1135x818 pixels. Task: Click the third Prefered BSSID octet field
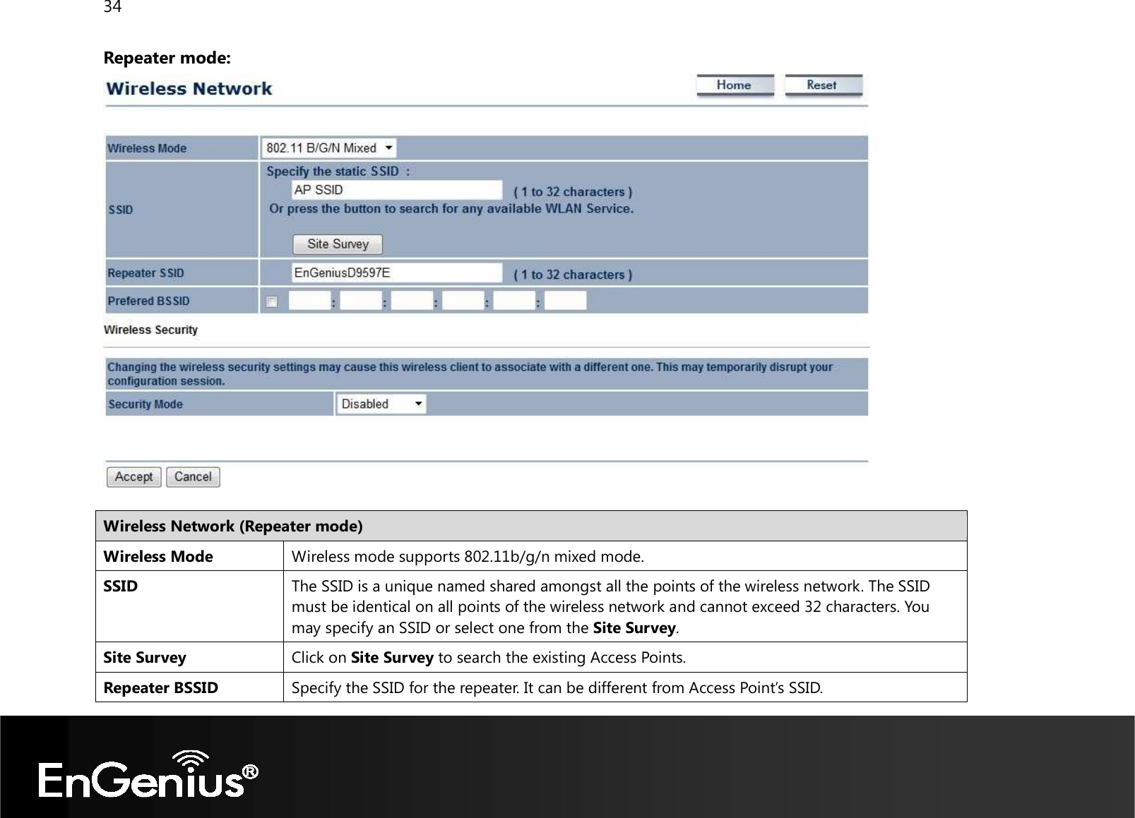[x=412, y=301]
